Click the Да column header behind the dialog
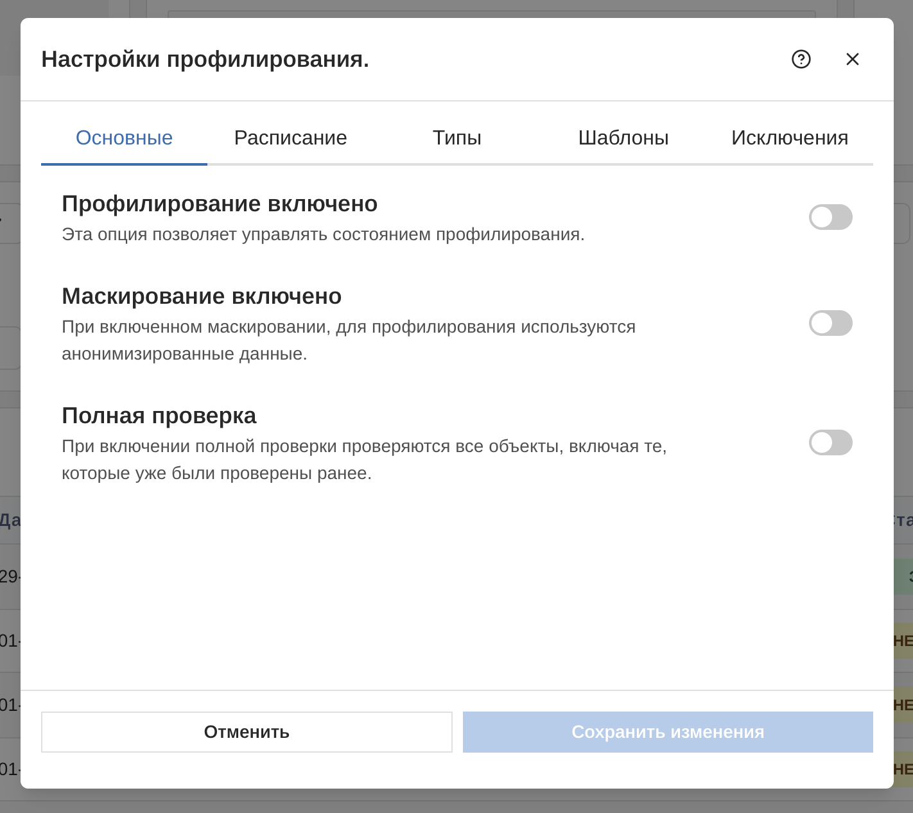 click(x=8, y=519)
